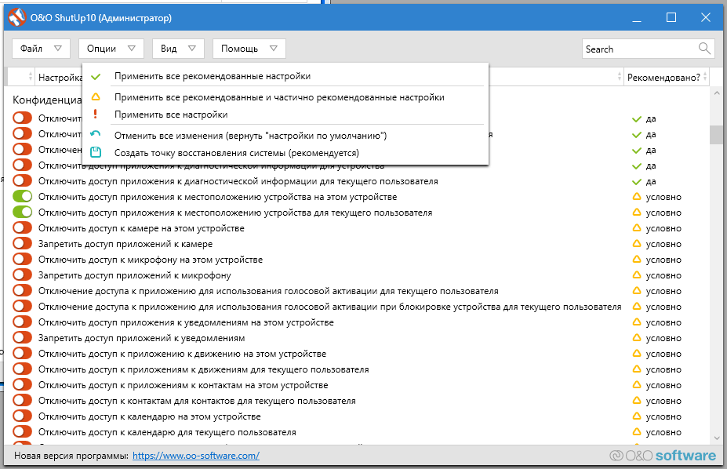Click the vertical scrollbar thumb

click(716, 135)
